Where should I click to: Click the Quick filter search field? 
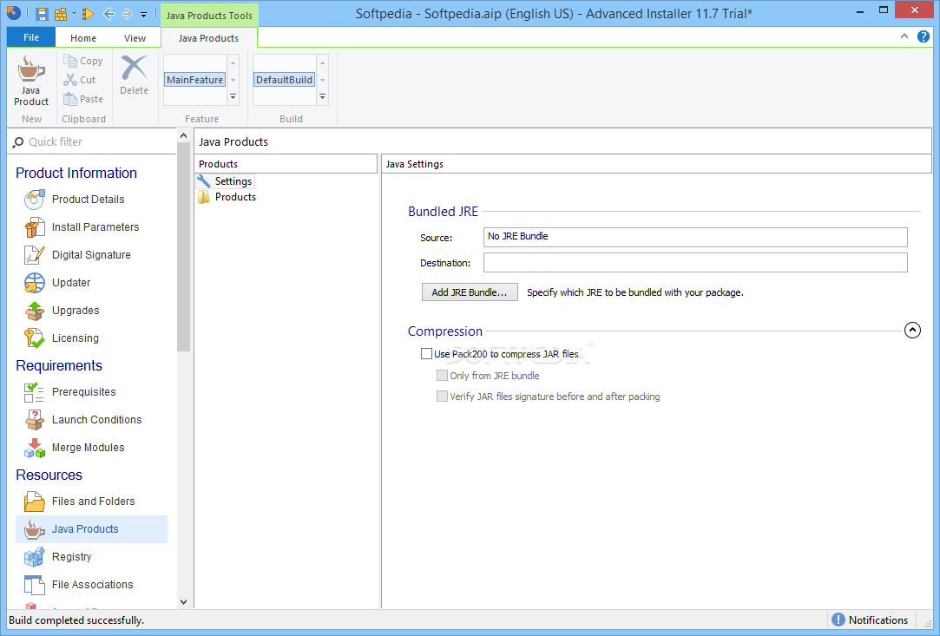pos(92,141)
